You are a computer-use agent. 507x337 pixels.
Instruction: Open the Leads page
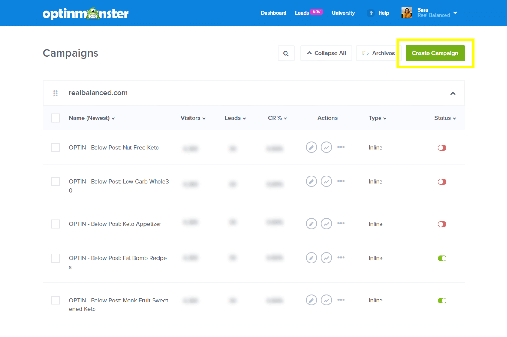click(x=302, y=13)
